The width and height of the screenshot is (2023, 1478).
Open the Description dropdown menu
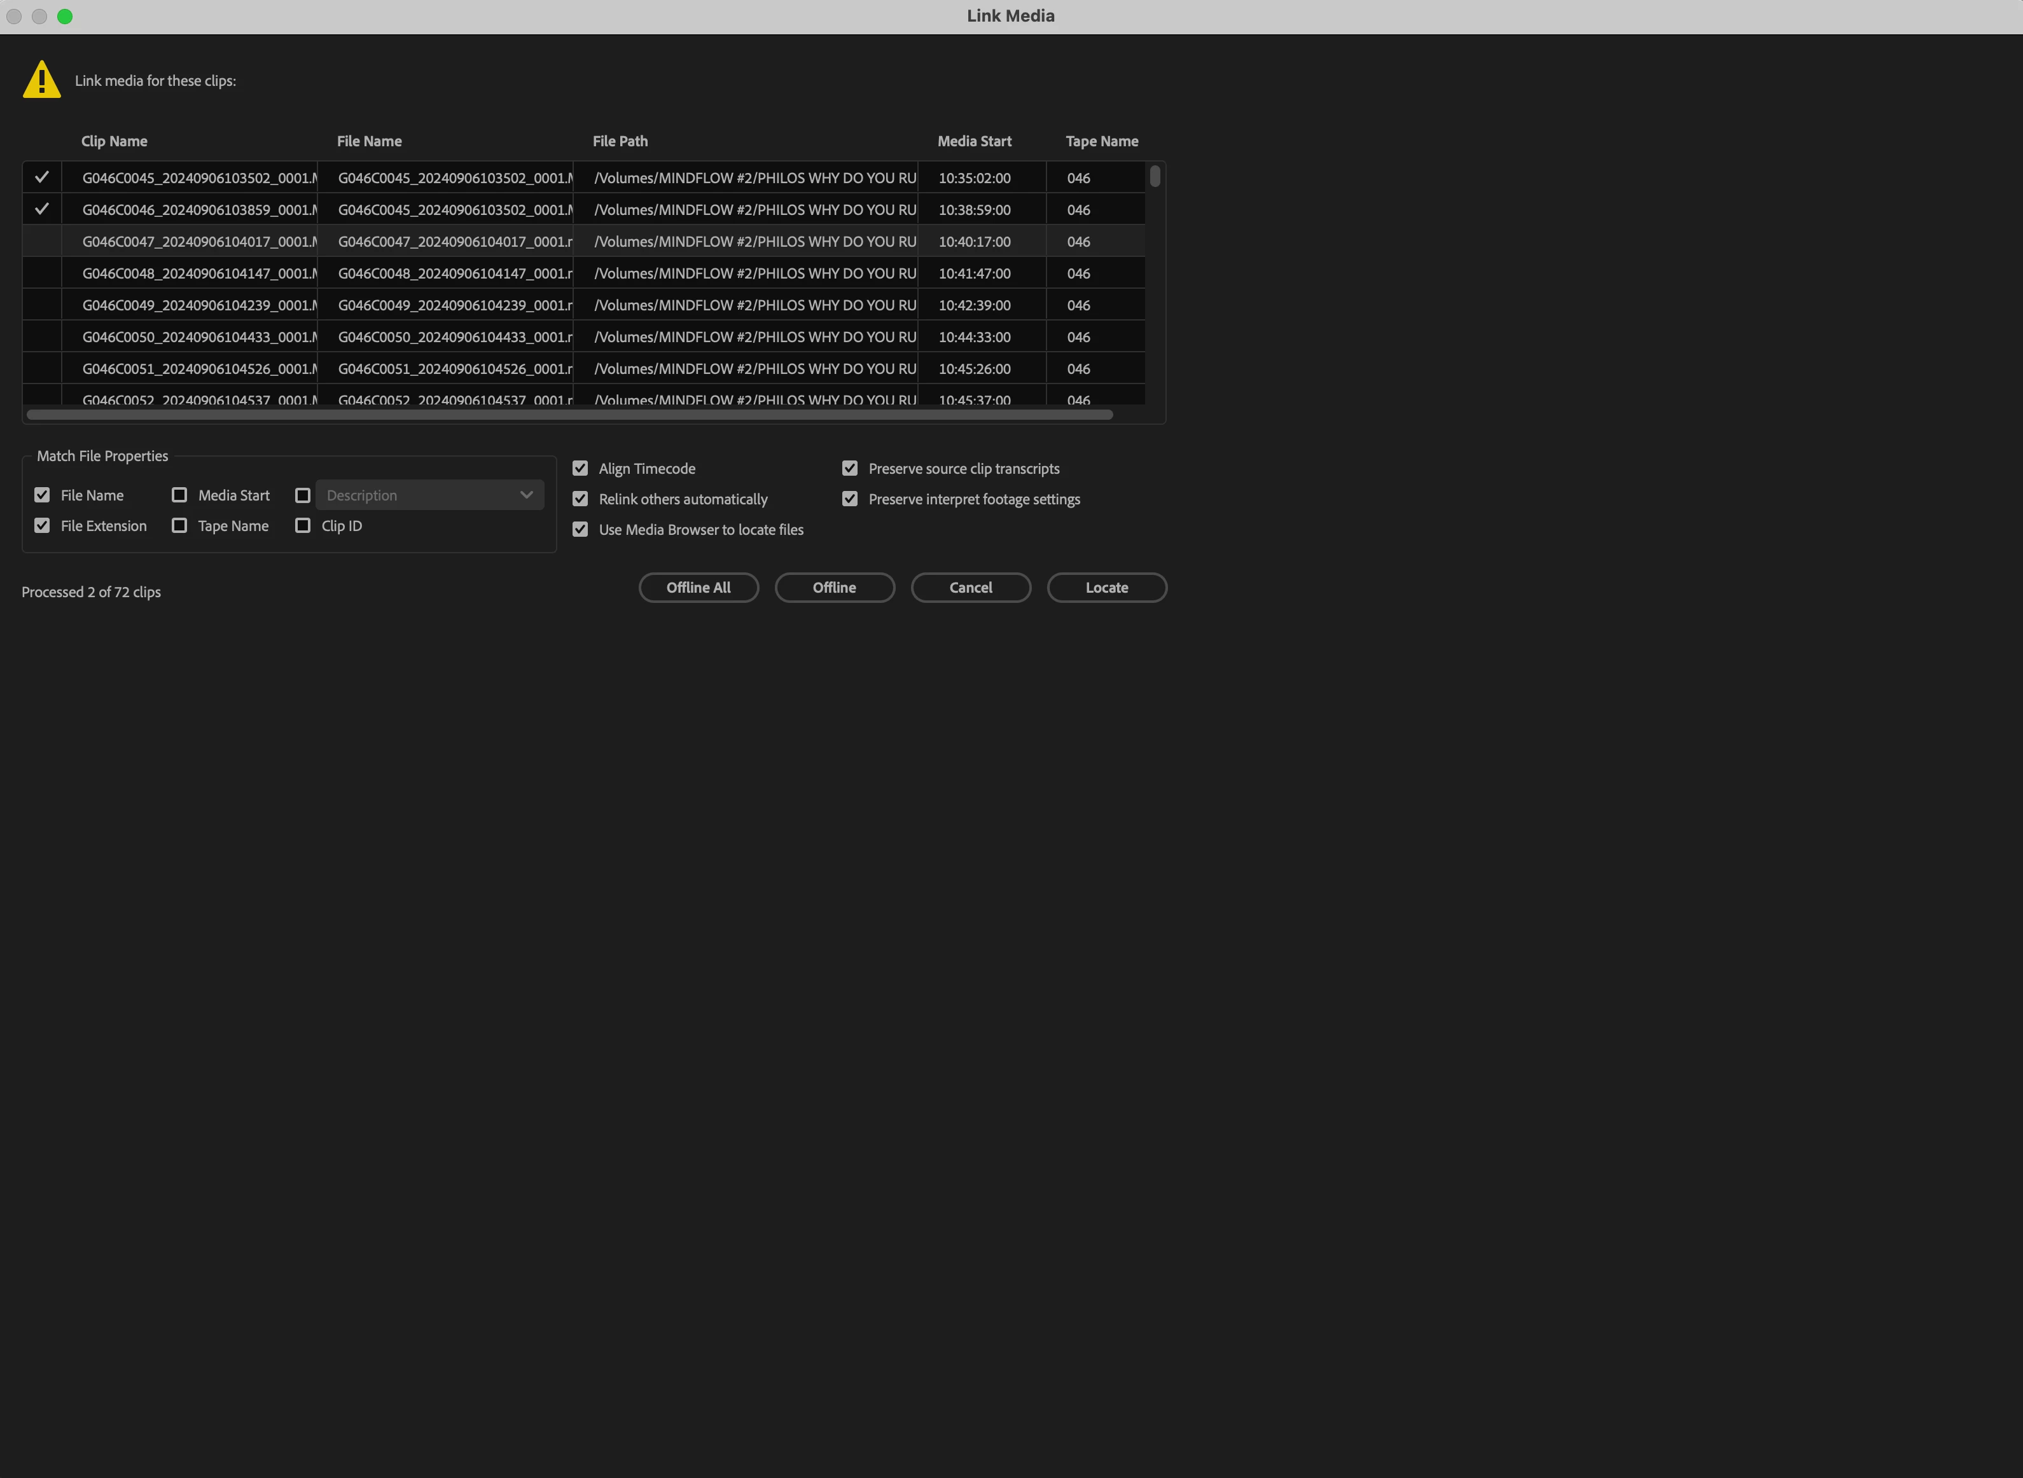429,495
